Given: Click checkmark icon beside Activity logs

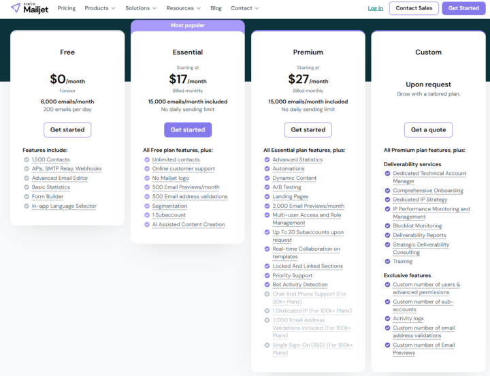Looking at the screenshot, I should [x=387, y=319].
